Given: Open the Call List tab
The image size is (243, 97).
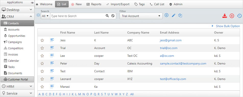Looking at the screenshot, I should 157,4.
